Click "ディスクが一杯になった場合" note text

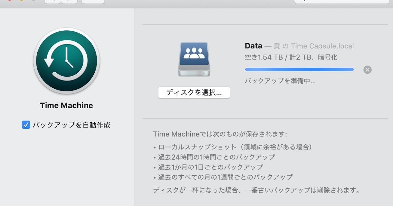click(257, 190)
